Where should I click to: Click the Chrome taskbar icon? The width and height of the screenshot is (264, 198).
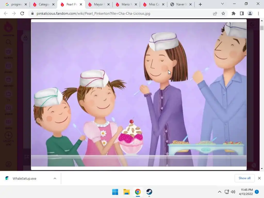coord(138,192)
